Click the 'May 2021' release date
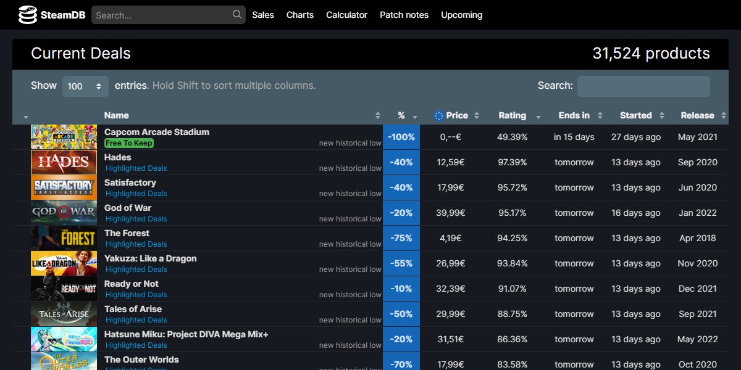The height and width of the screenshot is (370, 741). 698,137
